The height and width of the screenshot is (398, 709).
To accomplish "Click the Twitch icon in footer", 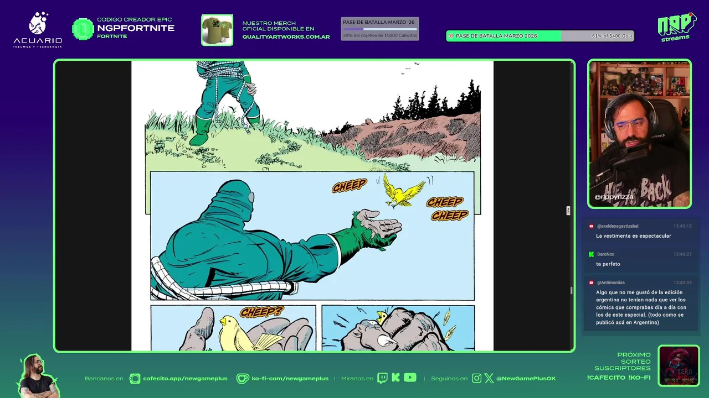I will [x=383, y=378].
